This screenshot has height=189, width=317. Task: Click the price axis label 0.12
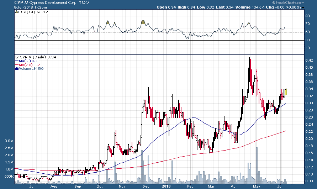point(309,167)
